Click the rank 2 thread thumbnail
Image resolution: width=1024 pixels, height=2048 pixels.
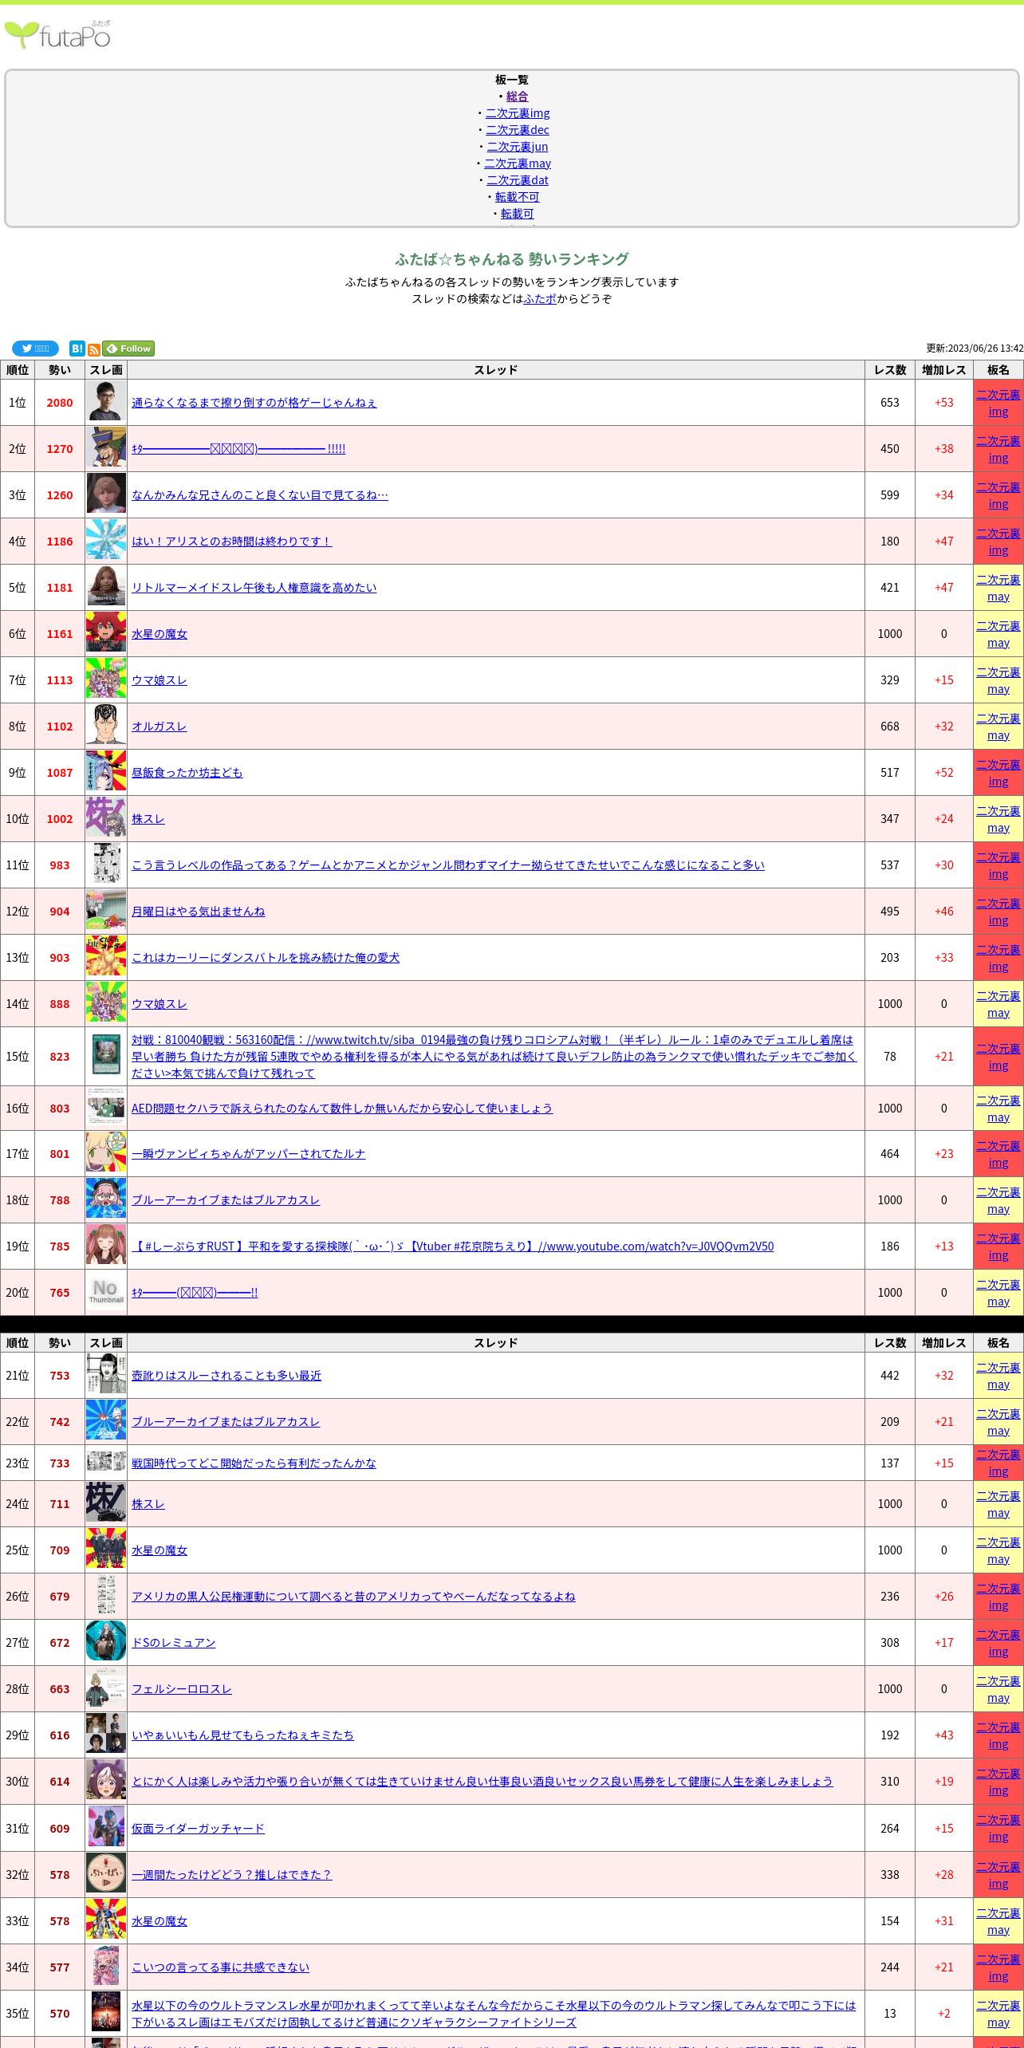(106, 447)
